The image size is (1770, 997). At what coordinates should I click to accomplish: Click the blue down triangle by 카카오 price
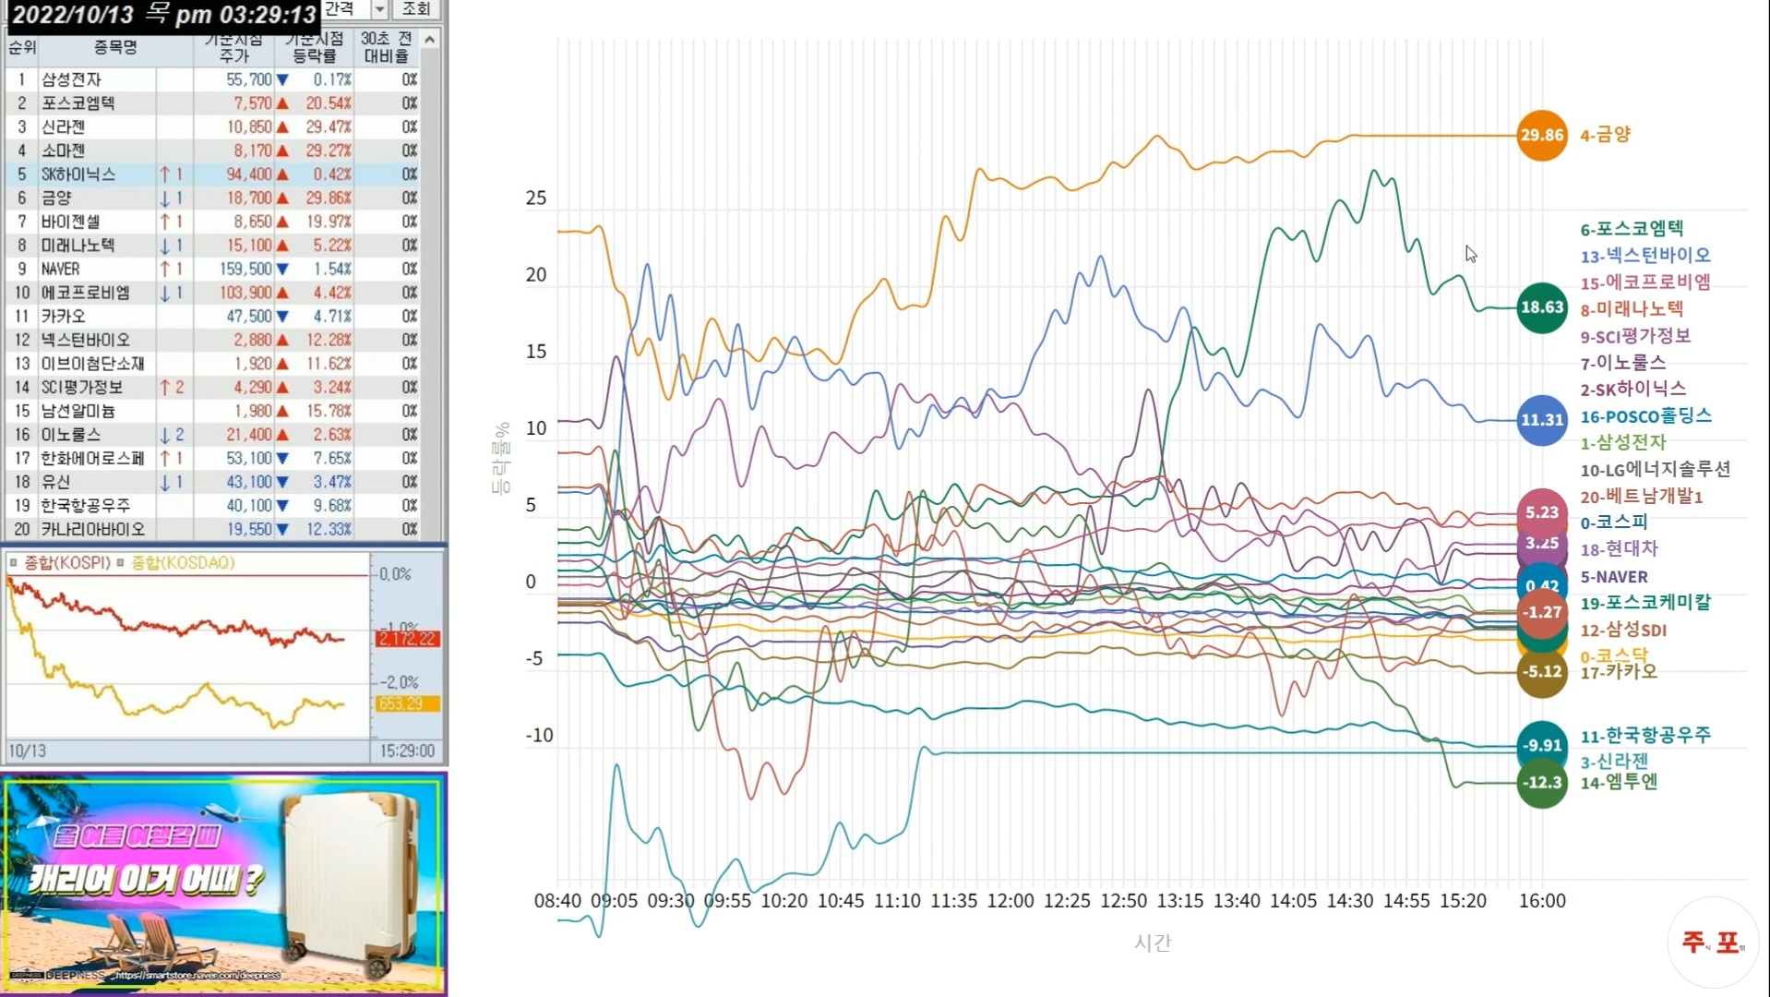click(282, 317)
